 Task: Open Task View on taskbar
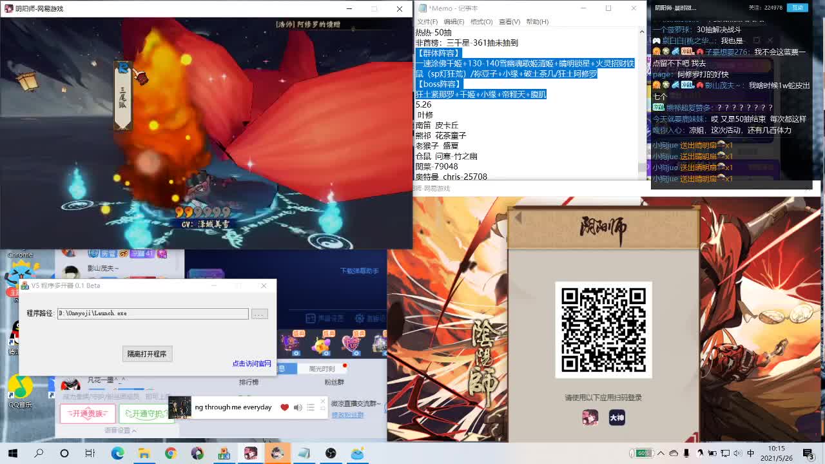(90, 453)
